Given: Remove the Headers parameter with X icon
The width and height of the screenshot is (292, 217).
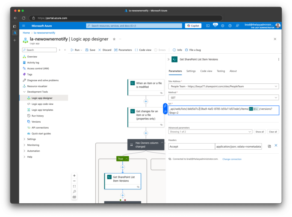Looking at the screenshot, I should (x=276, y=145).
